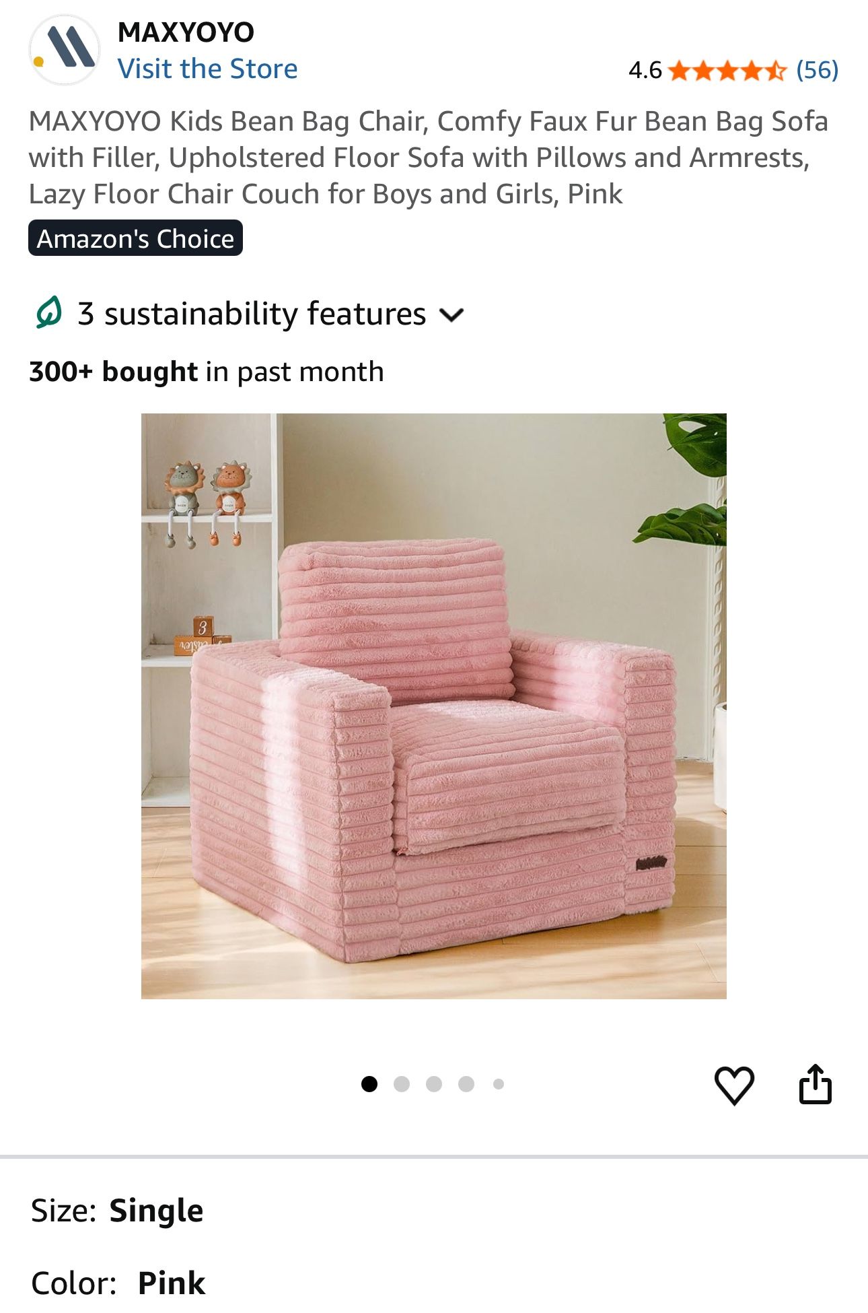Viewport: 868px width, 1313px height.
Task: Open the Visit the Store link
Action: [207, 69]
